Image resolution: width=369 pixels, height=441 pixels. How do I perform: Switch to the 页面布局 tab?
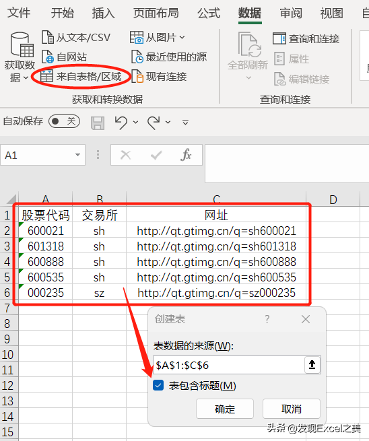(x=156, y=13)
